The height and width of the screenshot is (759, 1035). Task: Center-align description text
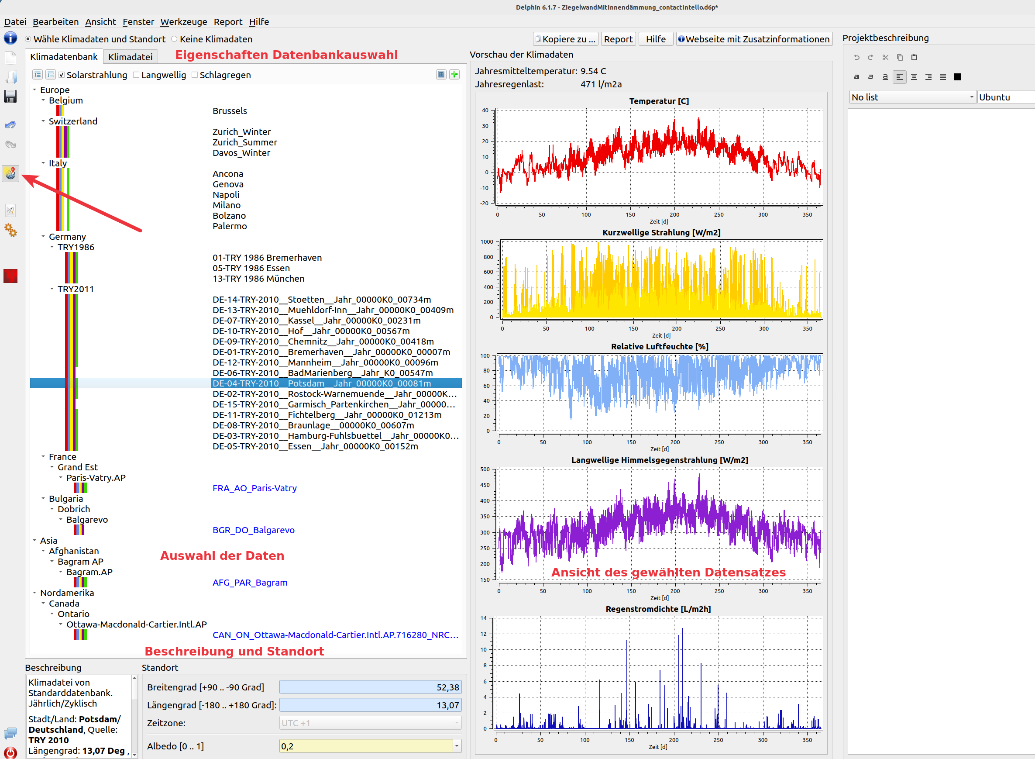[914, 77]
